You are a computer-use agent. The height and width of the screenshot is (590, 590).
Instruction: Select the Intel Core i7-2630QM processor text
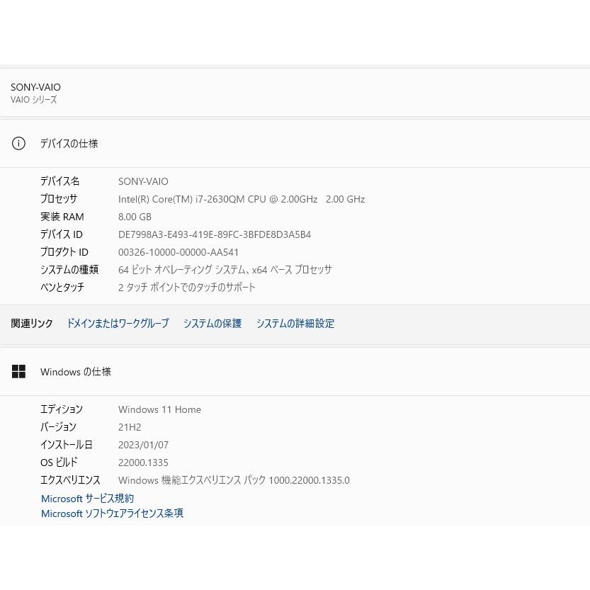[x=242, y=199]
